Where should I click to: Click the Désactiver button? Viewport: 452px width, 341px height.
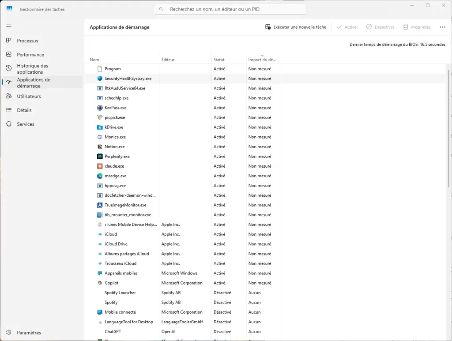click(x=380, y=27)
